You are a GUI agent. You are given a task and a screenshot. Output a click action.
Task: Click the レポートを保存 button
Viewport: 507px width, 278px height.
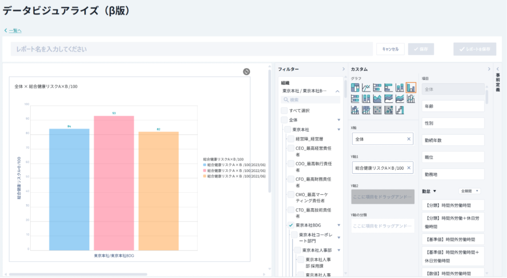[x=475, y=49]
